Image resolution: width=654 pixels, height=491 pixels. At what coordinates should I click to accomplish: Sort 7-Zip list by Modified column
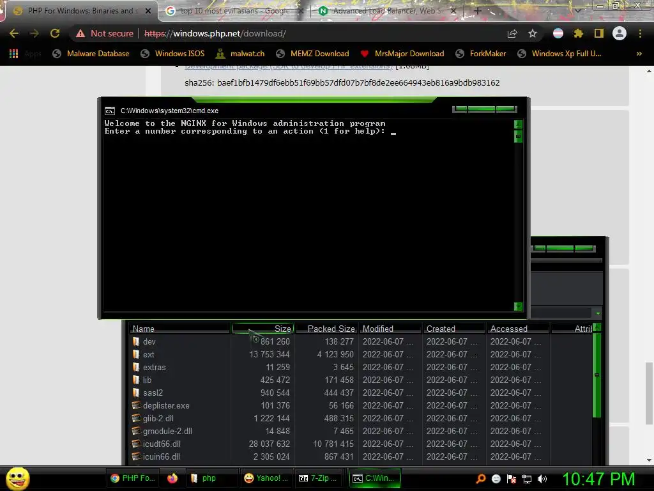click(x=391, y=329)
